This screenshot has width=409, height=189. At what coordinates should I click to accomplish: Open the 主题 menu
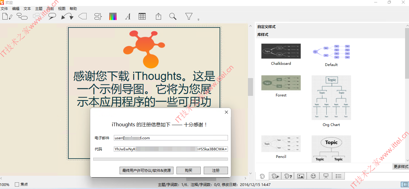[x=39, y=9]
